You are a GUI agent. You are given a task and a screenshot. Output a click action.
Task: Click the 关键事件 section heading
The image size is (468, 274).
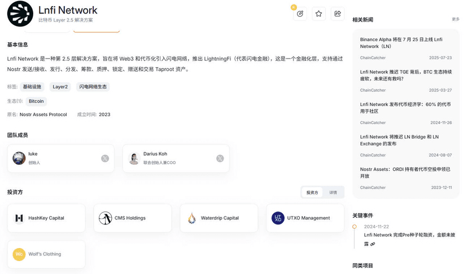[x=362, y=215]
